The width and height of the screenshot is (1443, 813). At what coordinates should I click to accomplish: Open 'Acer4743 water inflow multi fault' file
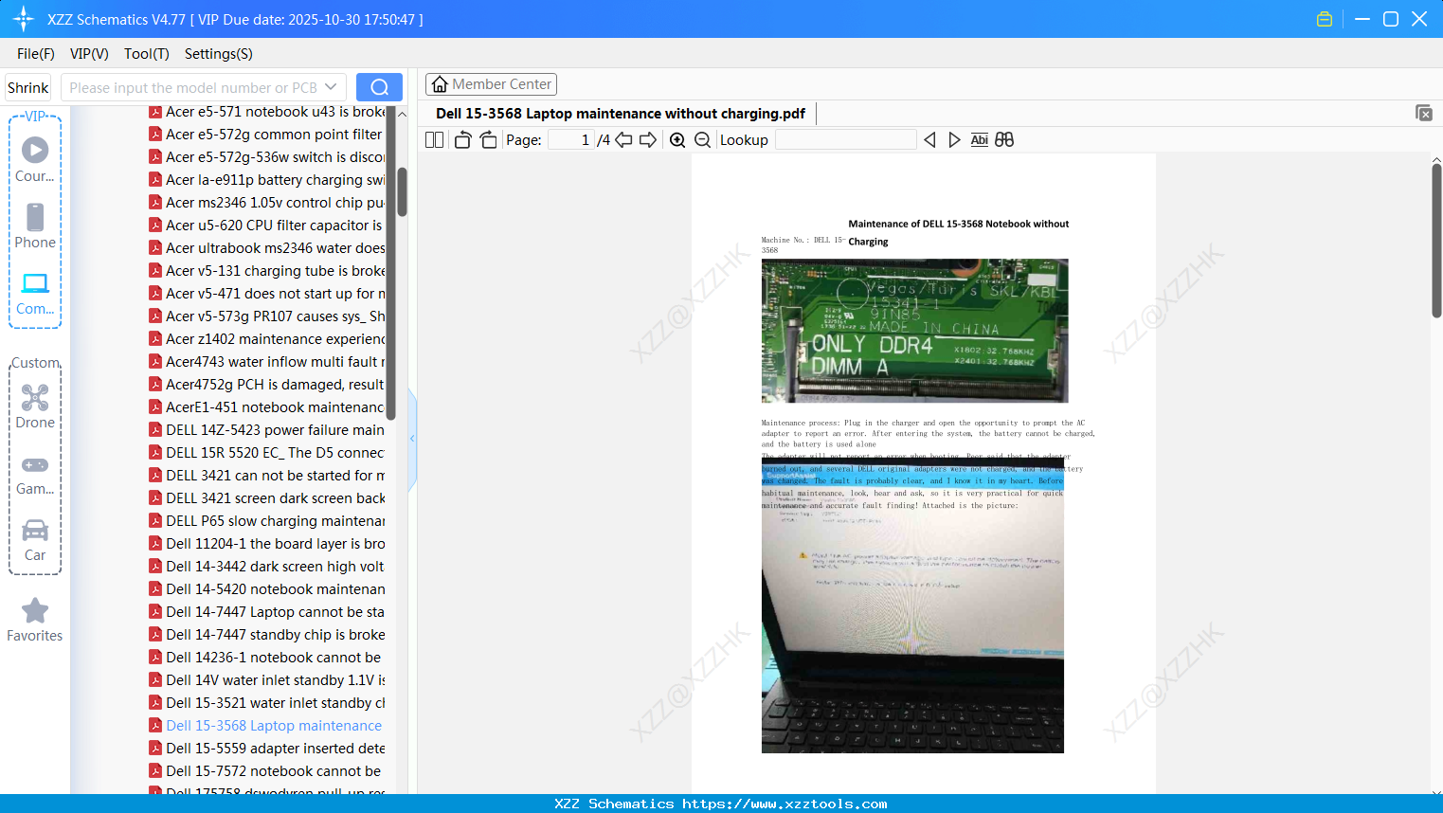point(267,362)
